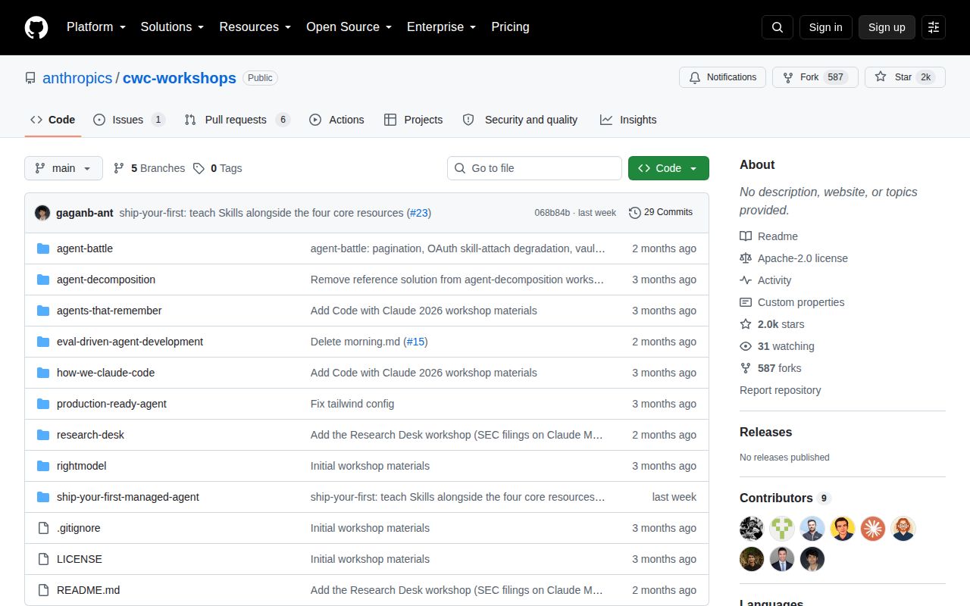Click the agent-decomposition folder icon

click(43, 280)
